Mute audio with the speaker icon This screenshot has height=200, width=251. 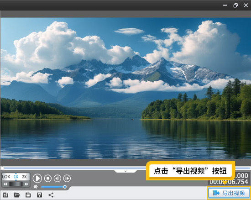(37, 187)
